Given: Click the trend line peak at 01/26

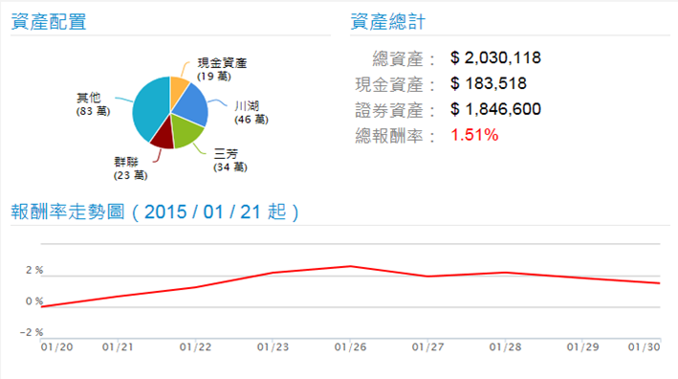Looking at the screenshot, I should click(x=350, y=266).
